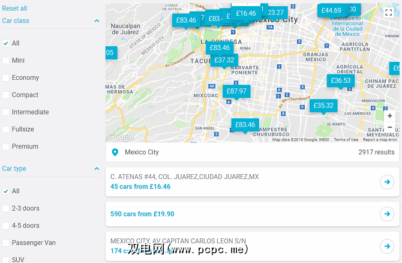Select the 2-3 doors checkbox
This screenshot has height=263, width=402.
tap(5, 208)
